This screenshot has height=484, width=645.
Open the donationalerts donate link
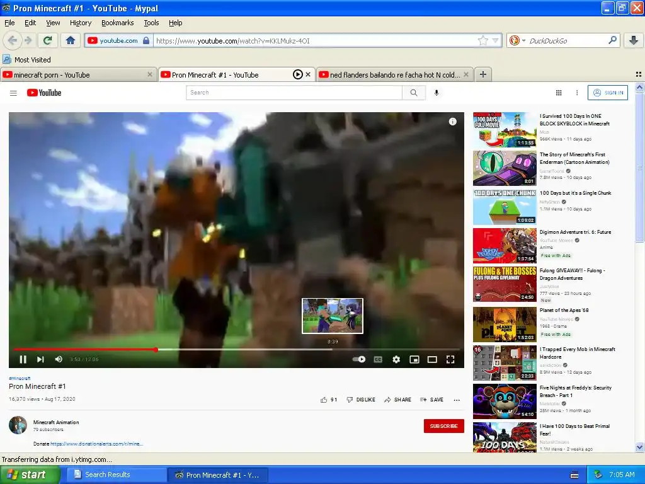click(x=96, y=444)
